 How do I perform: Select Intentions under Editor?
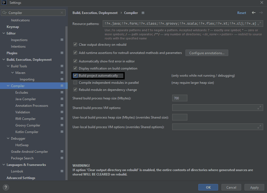(x=18, y=47)
